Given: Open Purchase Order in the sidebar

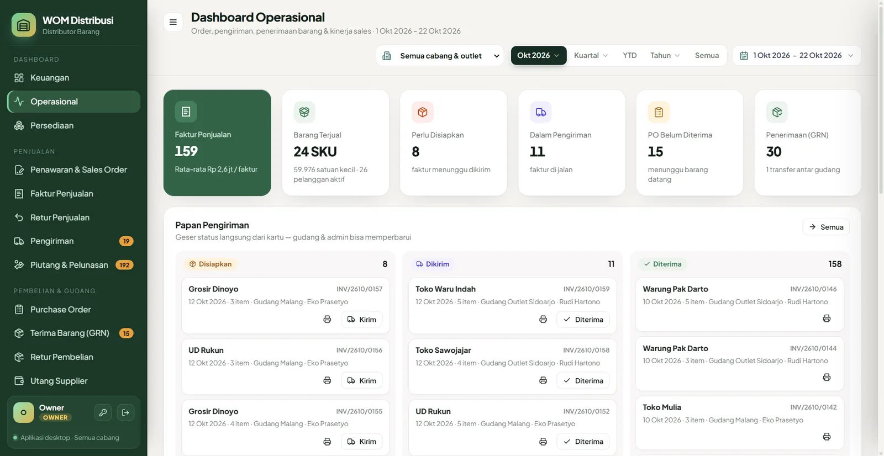Looking at the screenshot, I should [x=73, y=310].
